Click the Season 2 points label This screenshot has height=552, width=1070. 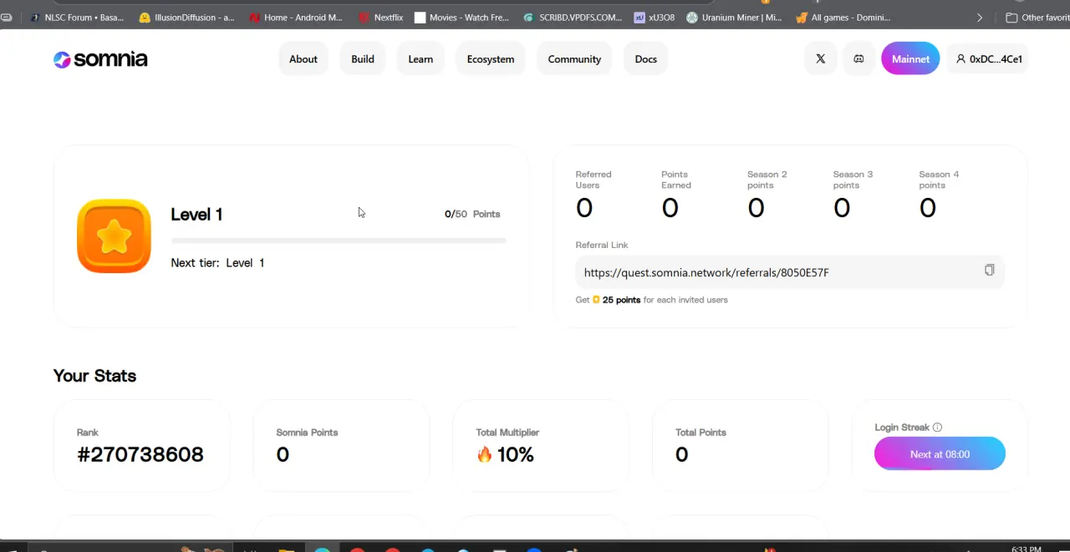[x=767, y=180]
